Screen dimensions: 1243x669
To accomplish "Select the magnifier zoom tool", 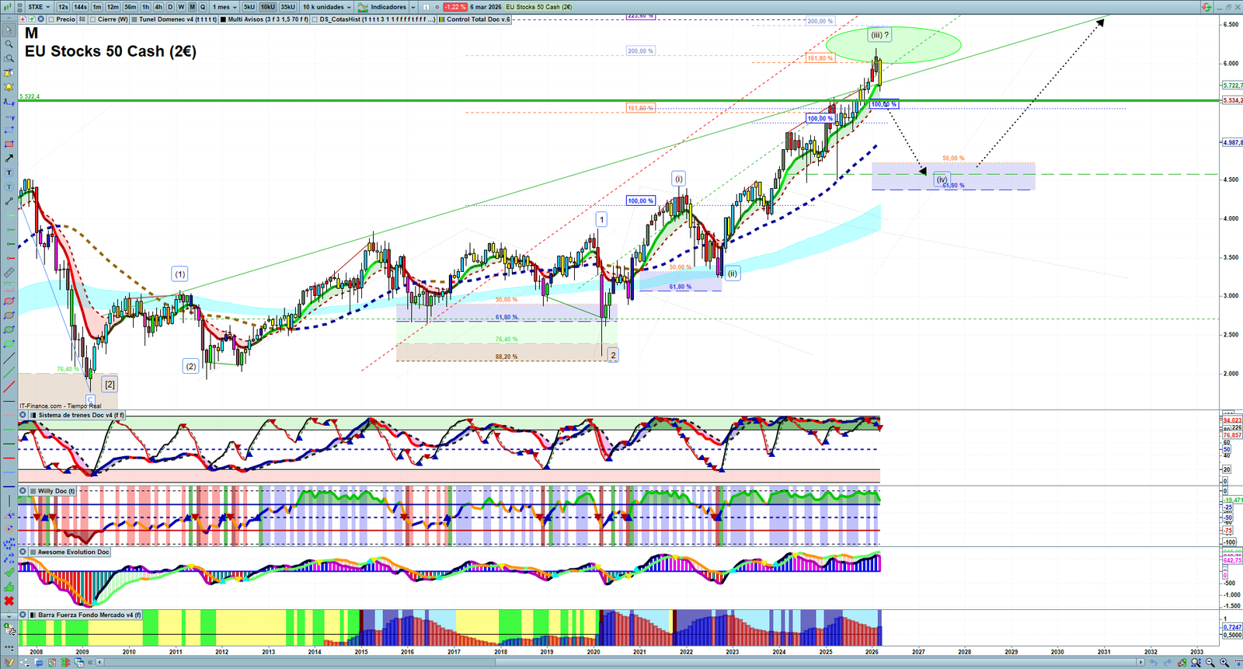I will (9, 44).
